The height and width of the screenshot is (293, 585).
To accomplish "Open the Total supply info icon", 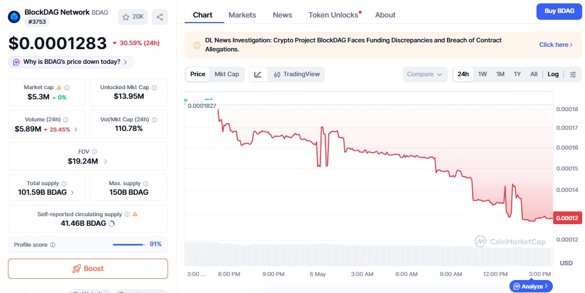I will tap(64, 183).
